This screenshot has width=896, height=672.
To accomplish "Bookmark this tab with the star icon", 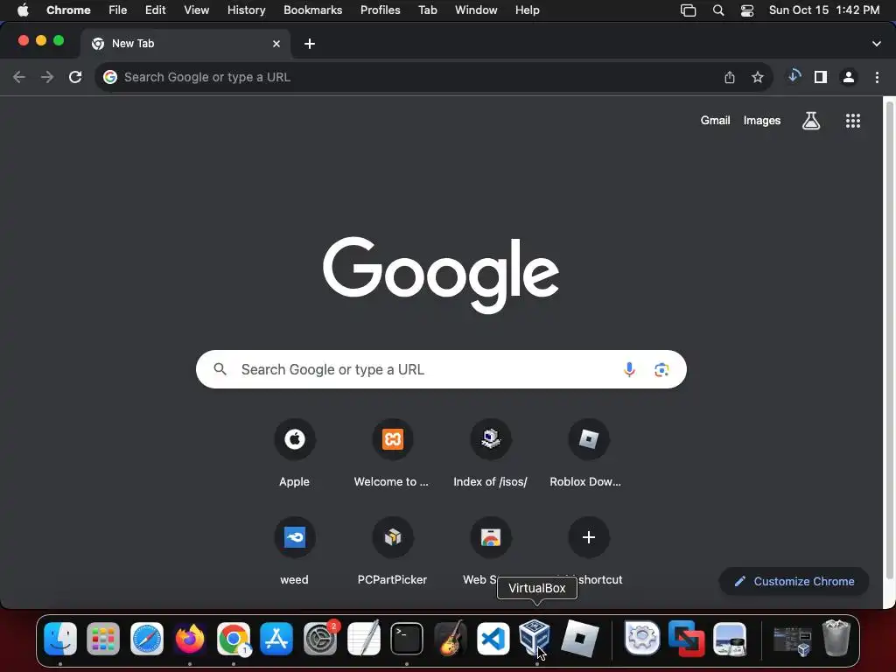I will (758, 77).
